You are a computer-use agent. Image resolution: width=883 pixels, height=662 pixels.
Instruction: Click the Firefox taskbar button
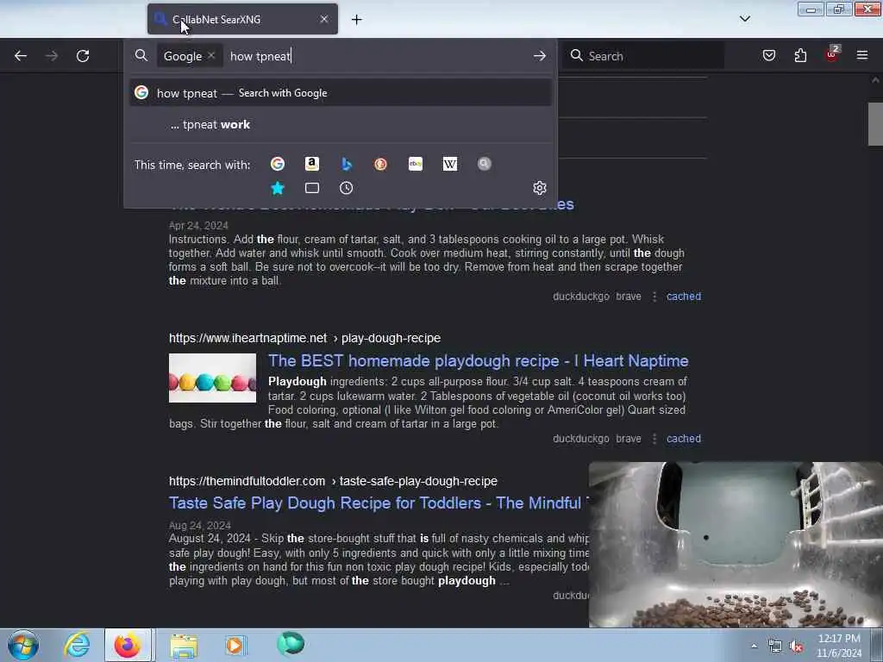pos(128,645)
